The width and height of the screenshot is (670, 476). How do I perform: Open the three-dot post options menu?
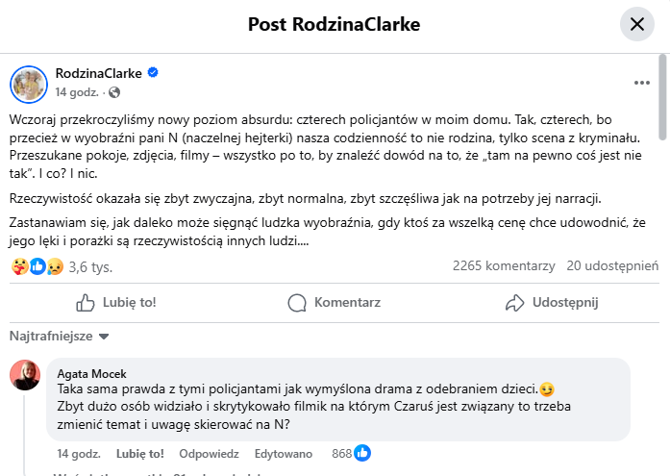pos(642,83)
